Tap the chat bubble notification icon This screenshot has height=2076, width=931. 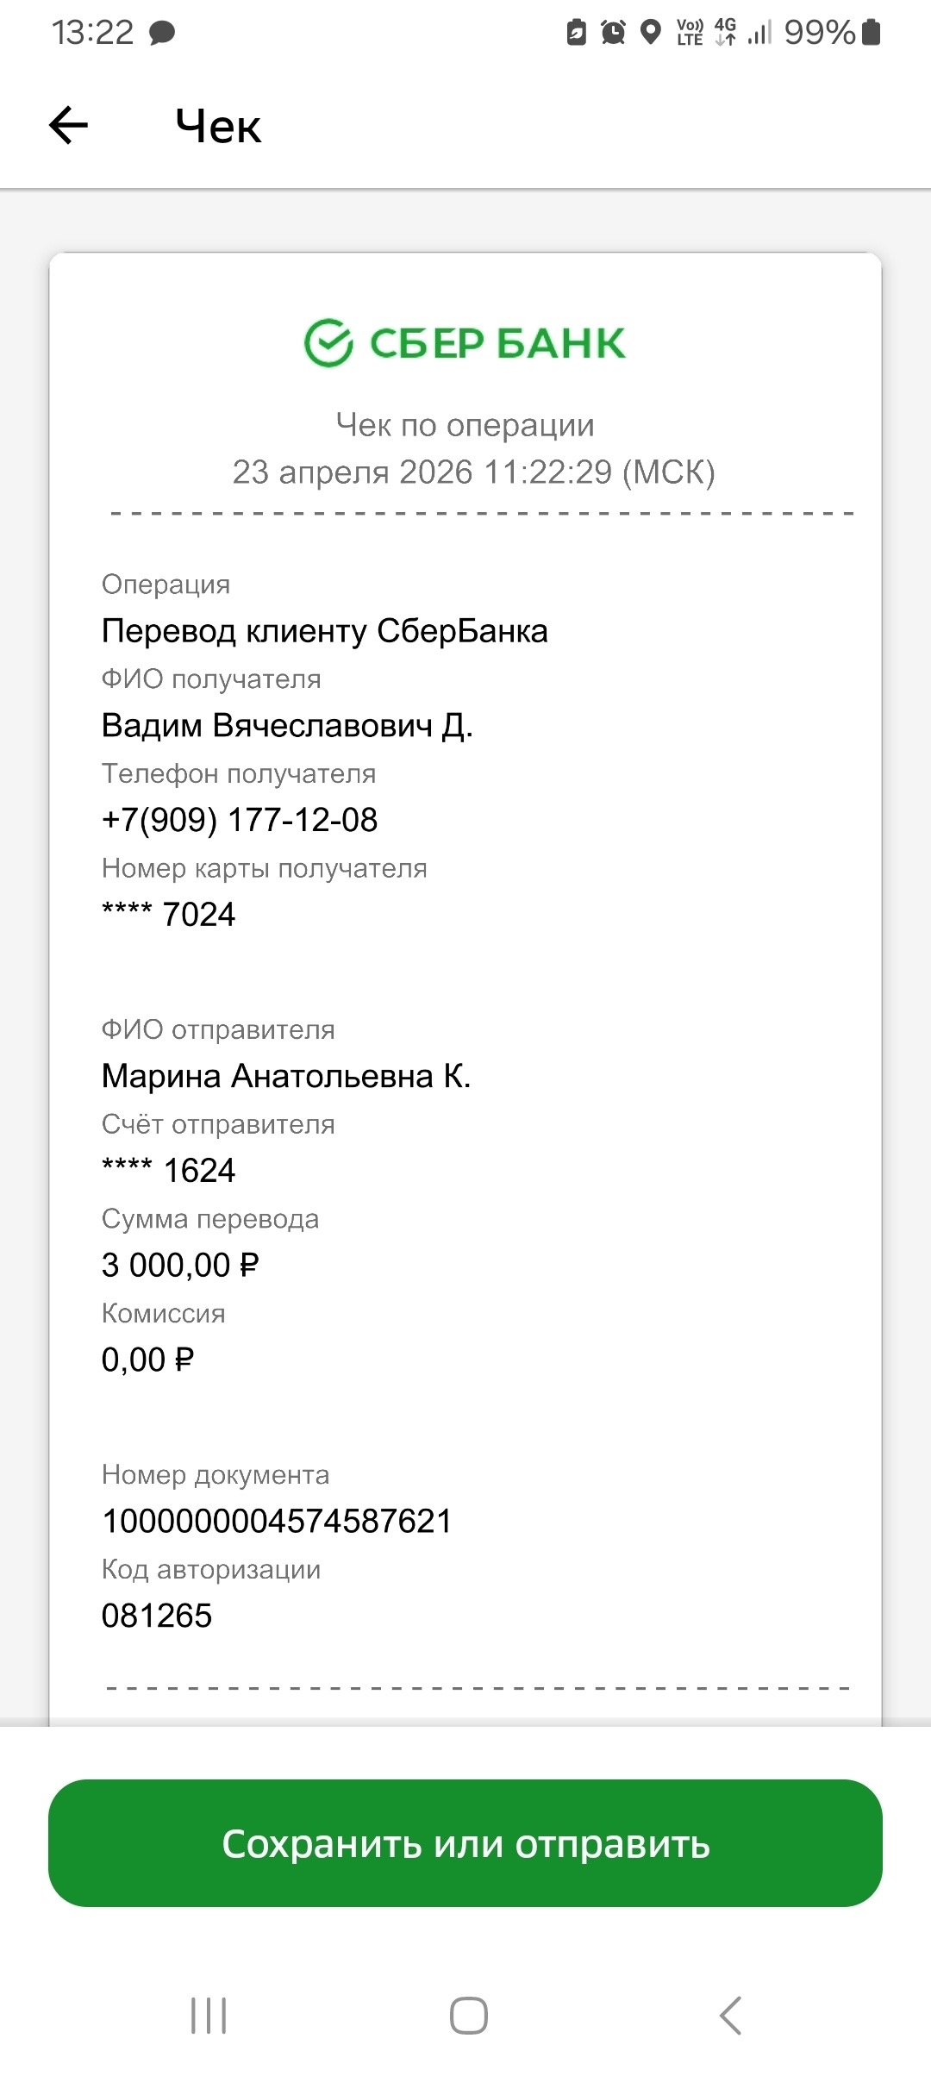tap(162, 34)
